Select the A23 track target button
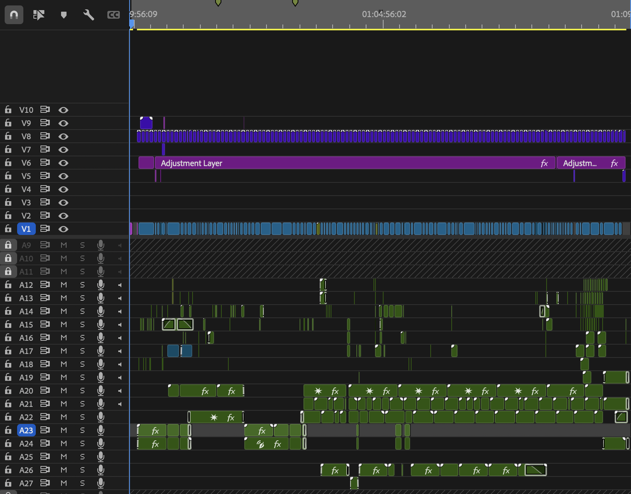 pos(26,430)
